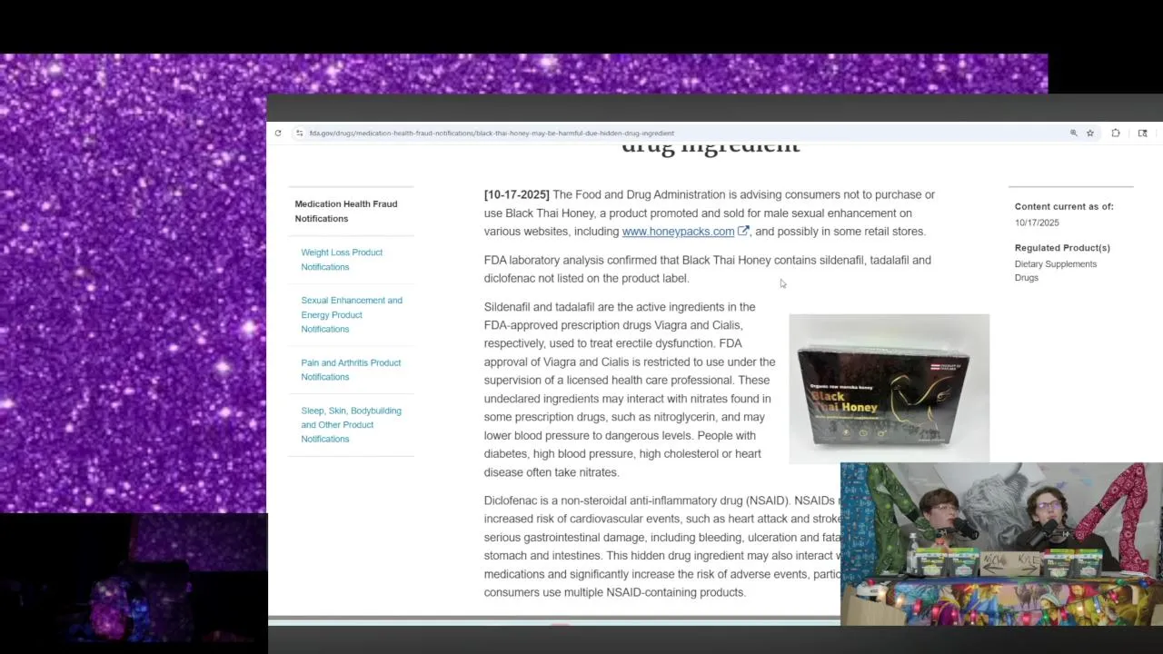Open site information icon in address bar

(x=299, y=133)
